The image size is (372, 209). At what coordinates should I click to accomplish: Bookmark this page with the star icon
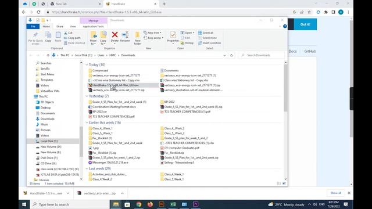click(309, 12)
